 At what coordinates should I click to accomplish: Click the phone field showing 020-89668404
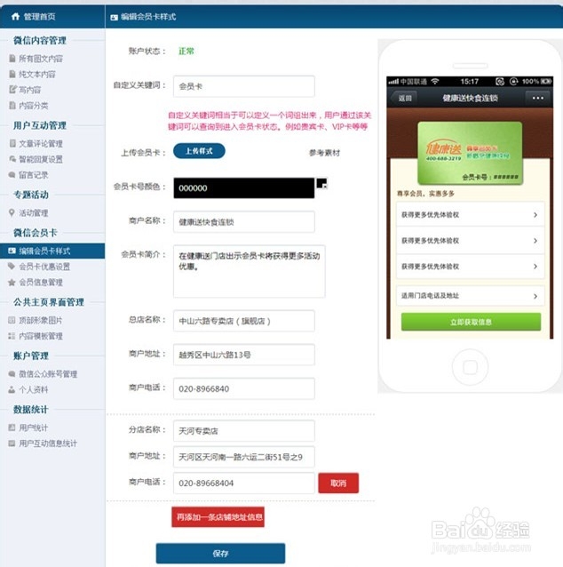tap(244, 483)
